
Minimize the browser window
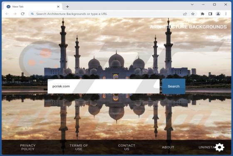point(203,5)
